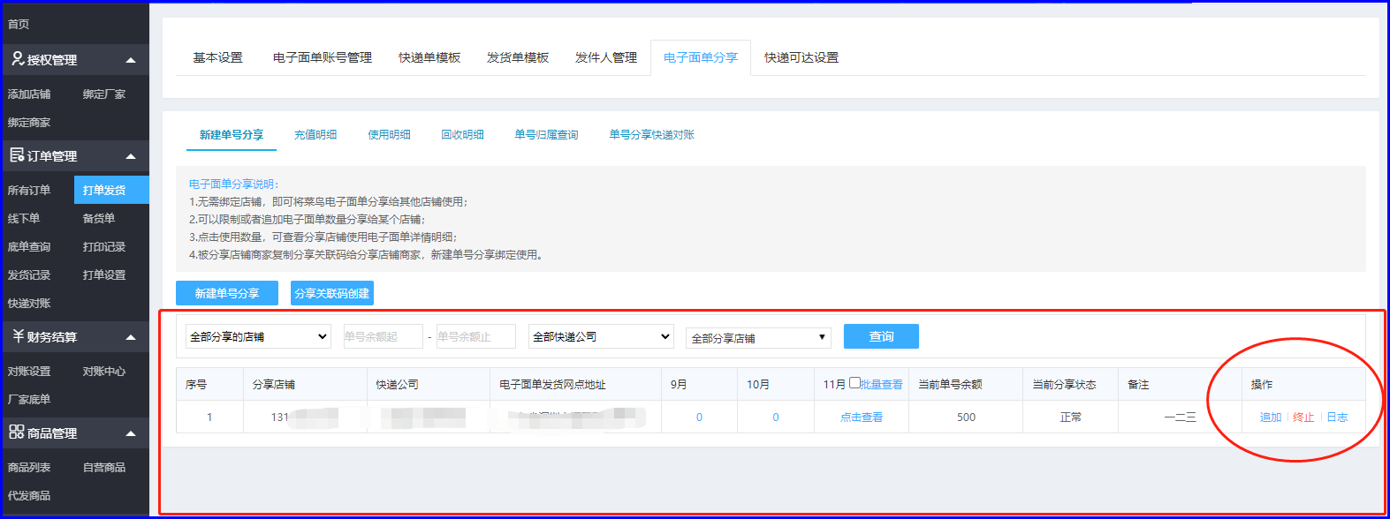Click the 财务结算 yen icon
The width and height of the screenshot is (1390, 519).
click(x=17, y=336)
